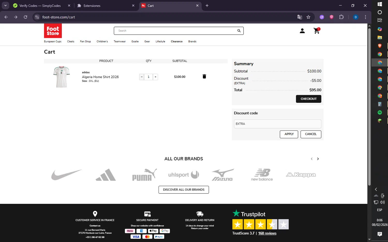Click the New Balance brand logo

pyautogui.click(x=262, y=175)
